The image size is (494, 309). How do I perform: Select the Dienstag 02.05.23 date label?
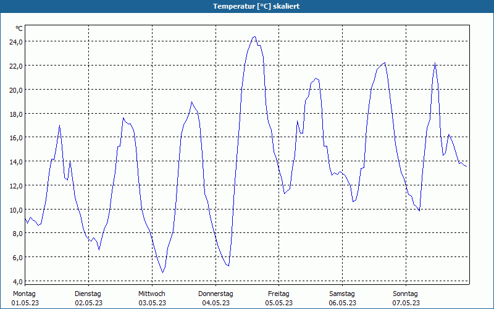pyautogui.click(x=88, y=298)
